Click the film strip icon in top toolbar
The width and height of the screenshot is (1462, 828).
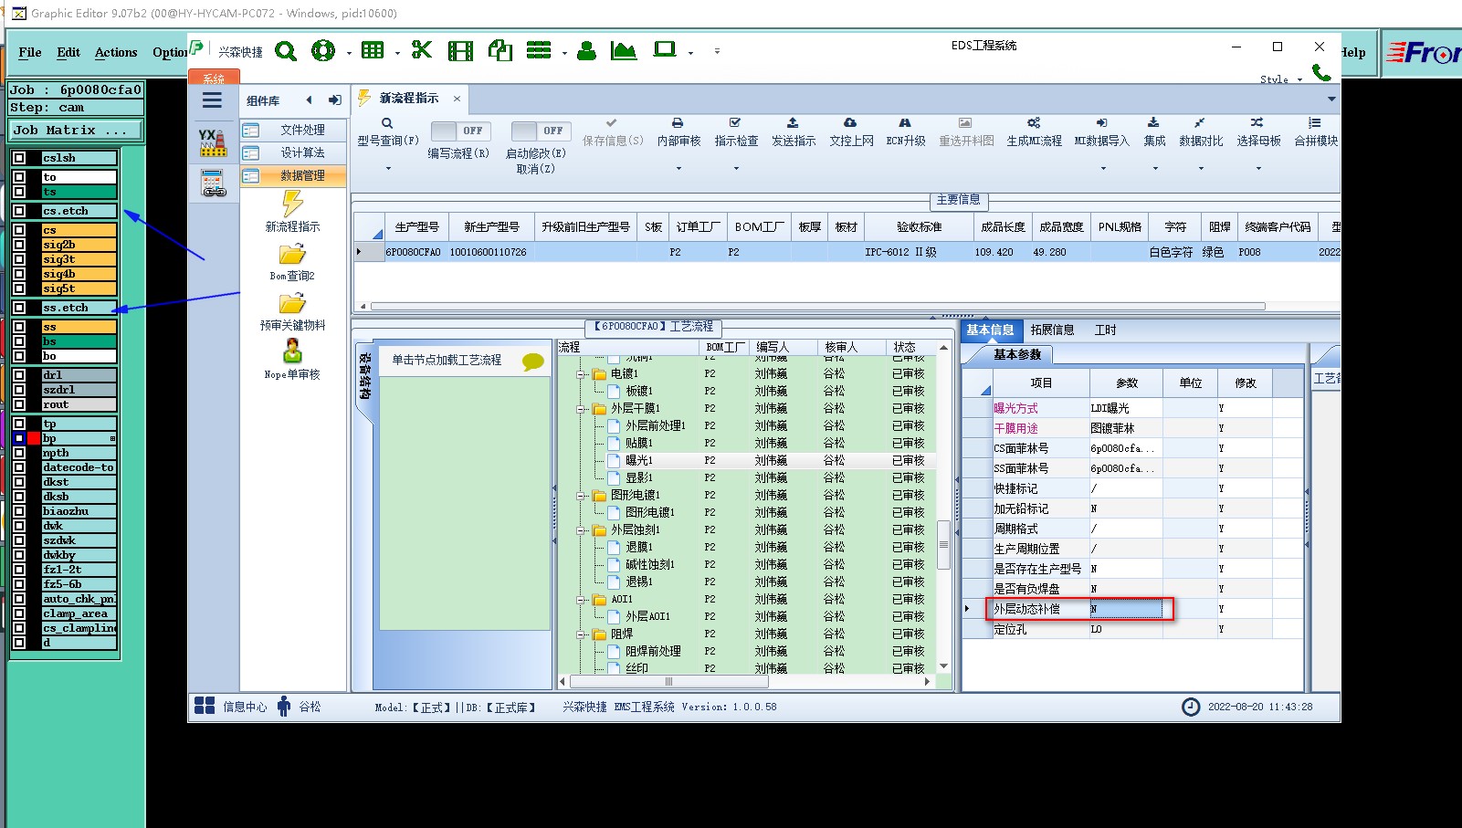460,51
